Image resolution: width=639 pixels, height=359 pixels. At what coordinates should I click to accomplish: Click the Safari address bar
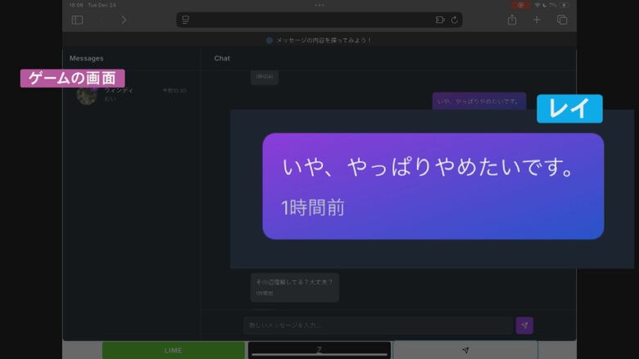tap(319, 20)
